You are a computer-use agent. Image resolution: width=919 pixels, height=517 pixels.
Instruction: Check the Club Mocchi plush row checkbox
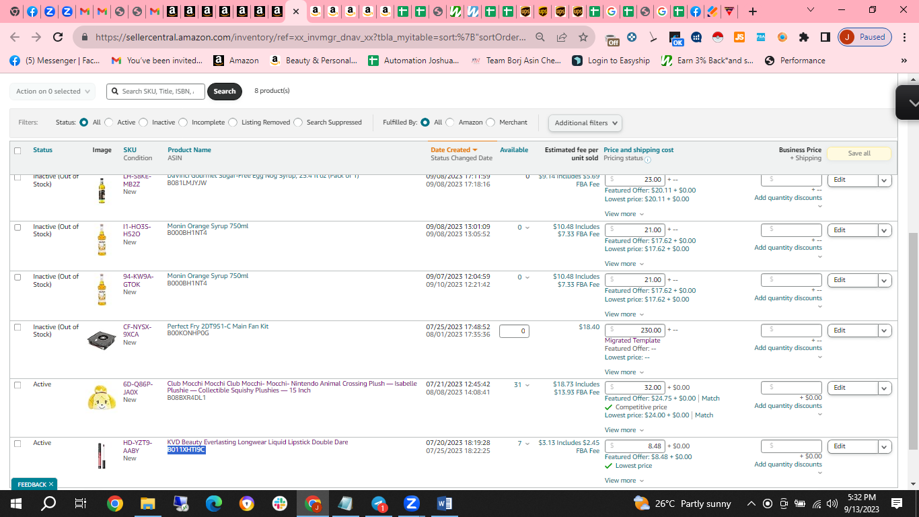click(17, 384)
